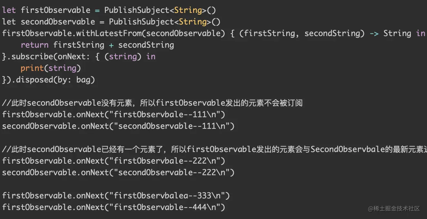The image size is (427, 219).
Task: Click the return keyword
Action: 35,45
